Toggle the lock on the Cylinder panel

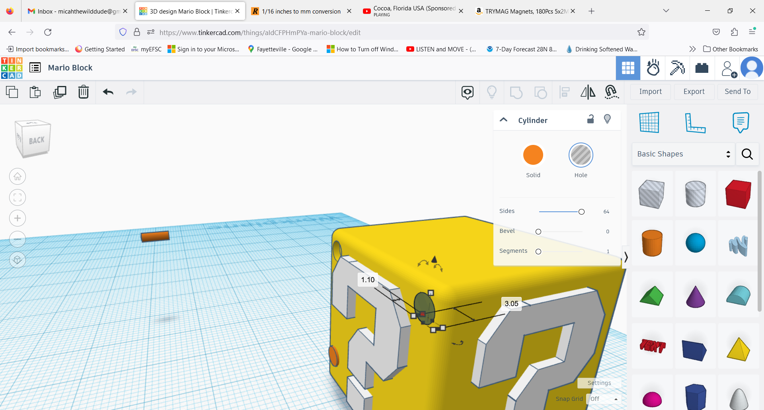(x=591, y=119)
